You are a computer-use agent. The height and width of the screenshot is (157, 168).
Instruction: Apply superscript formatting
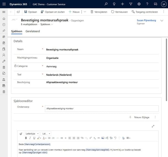(x=90, y=138)
